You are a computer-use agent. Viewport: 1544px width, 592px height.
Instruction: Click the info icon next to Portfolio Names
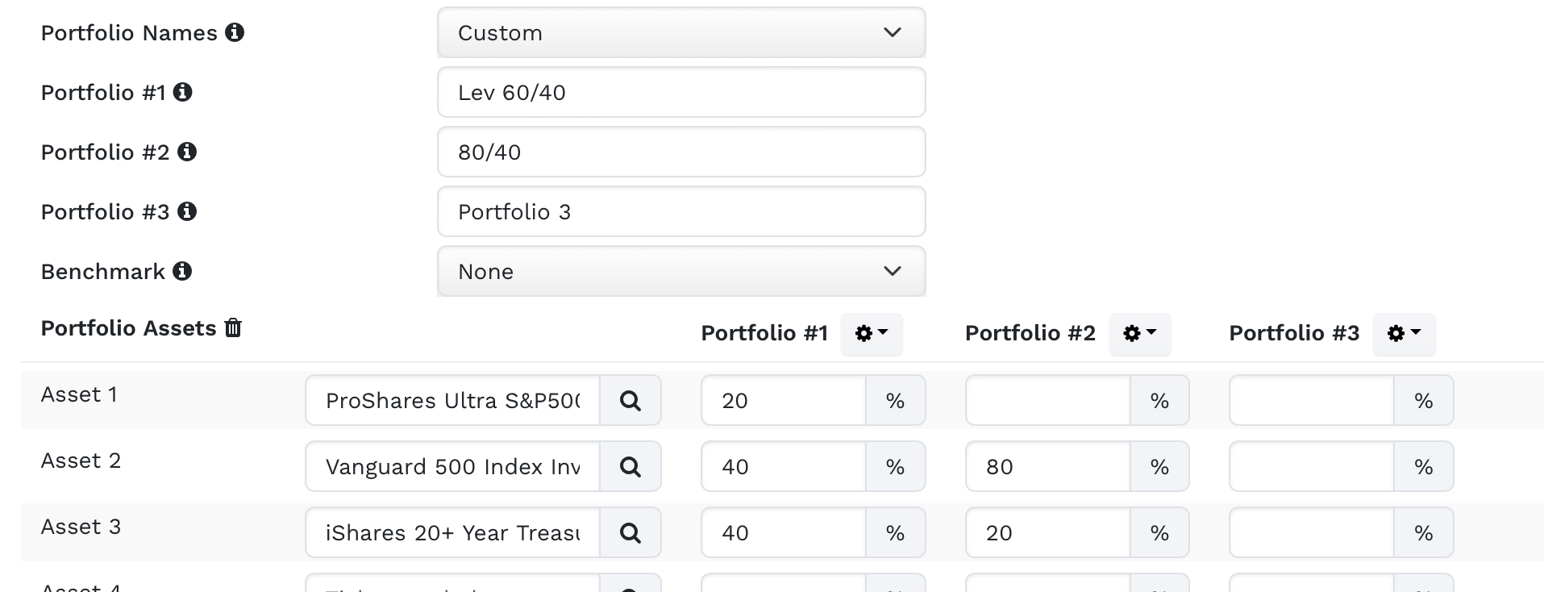pos(235,32)
